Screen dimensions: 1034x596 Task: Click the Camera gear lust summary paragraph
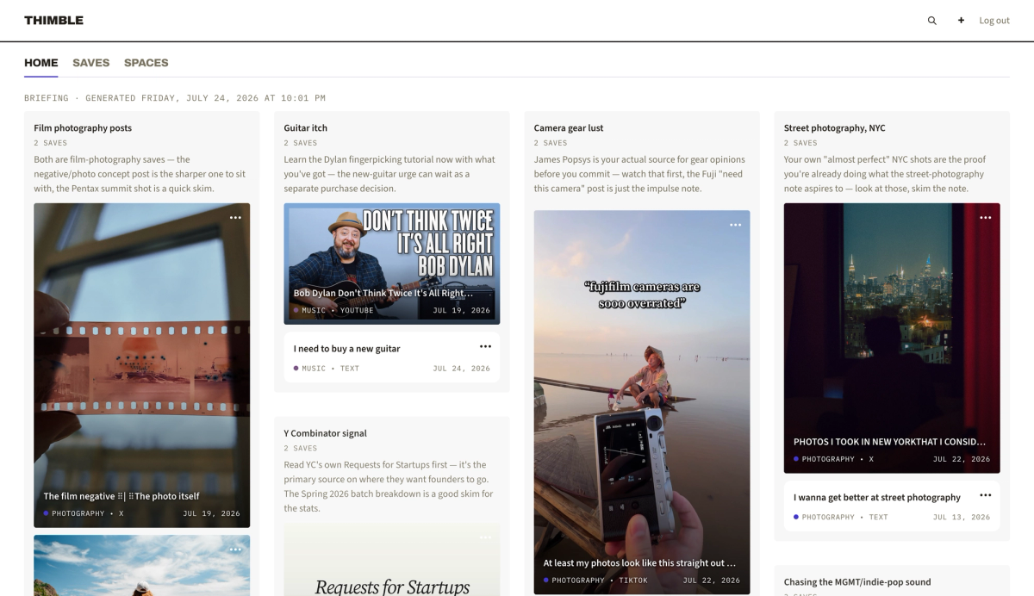(x=639, y=174)
